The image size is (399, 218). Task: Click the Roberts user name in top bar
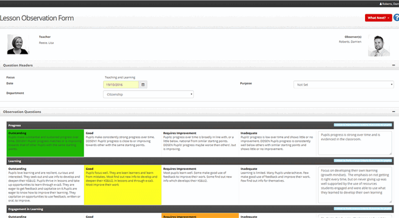point(391,4)
